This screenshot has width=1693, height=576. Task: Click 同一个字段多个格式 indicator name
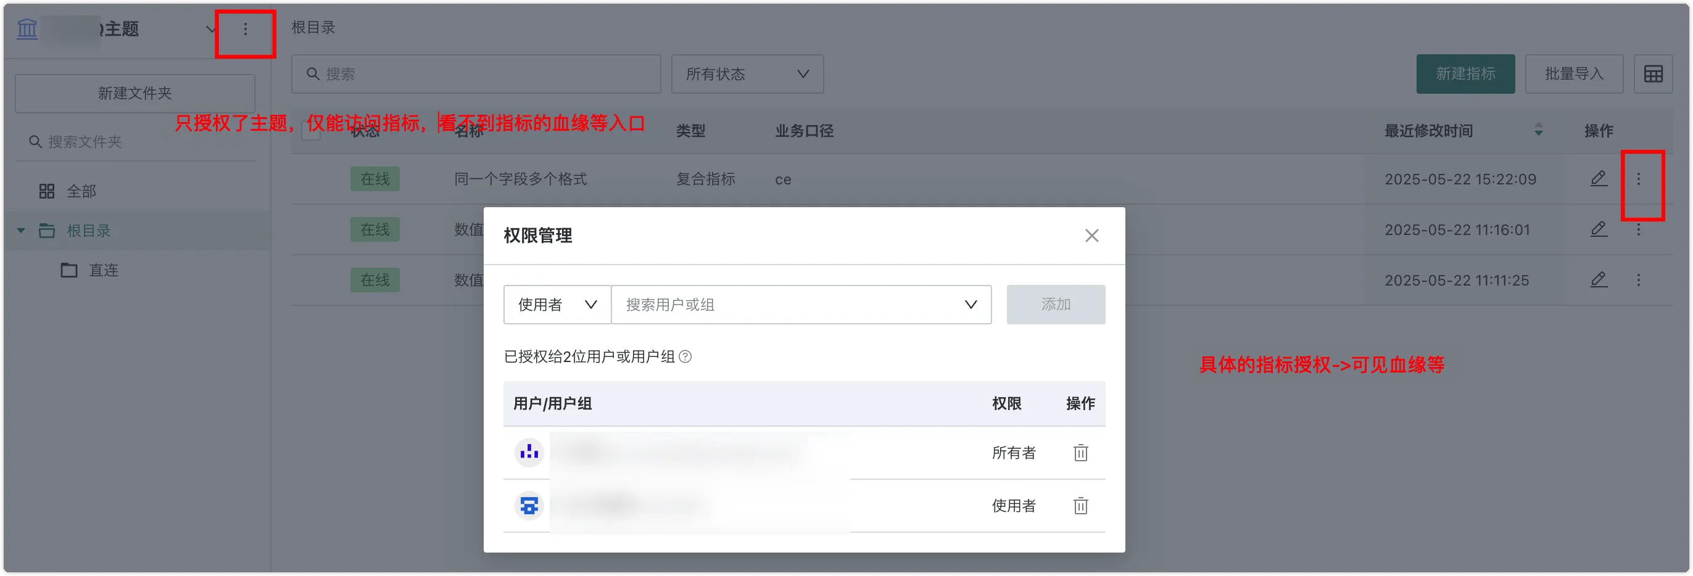[520, 179]
